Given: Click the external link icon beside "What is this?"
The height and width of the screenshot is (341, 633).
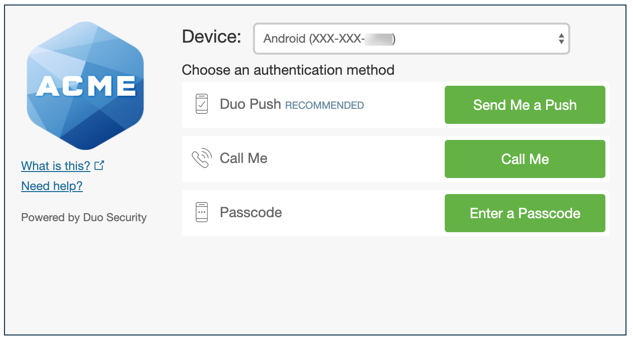Looking at the screenshot, I should [x=99, y=165].
